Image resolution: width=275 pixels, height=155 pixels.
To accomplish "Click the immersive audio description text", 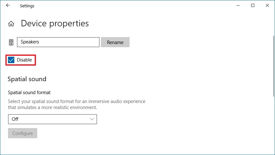I will [x=77, y=104].
